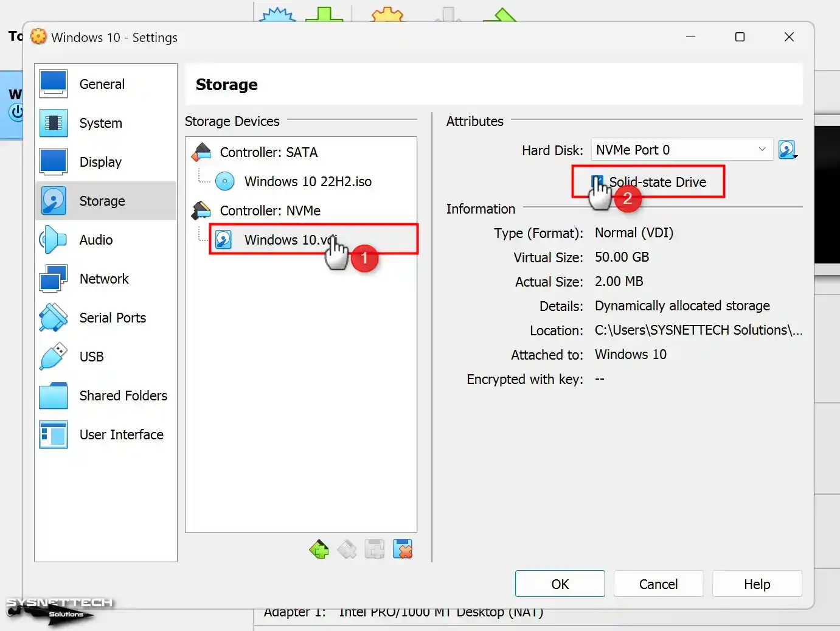Open the Shared Folders settings category
Screen dimensions: 840x631
tap(106, 396)
